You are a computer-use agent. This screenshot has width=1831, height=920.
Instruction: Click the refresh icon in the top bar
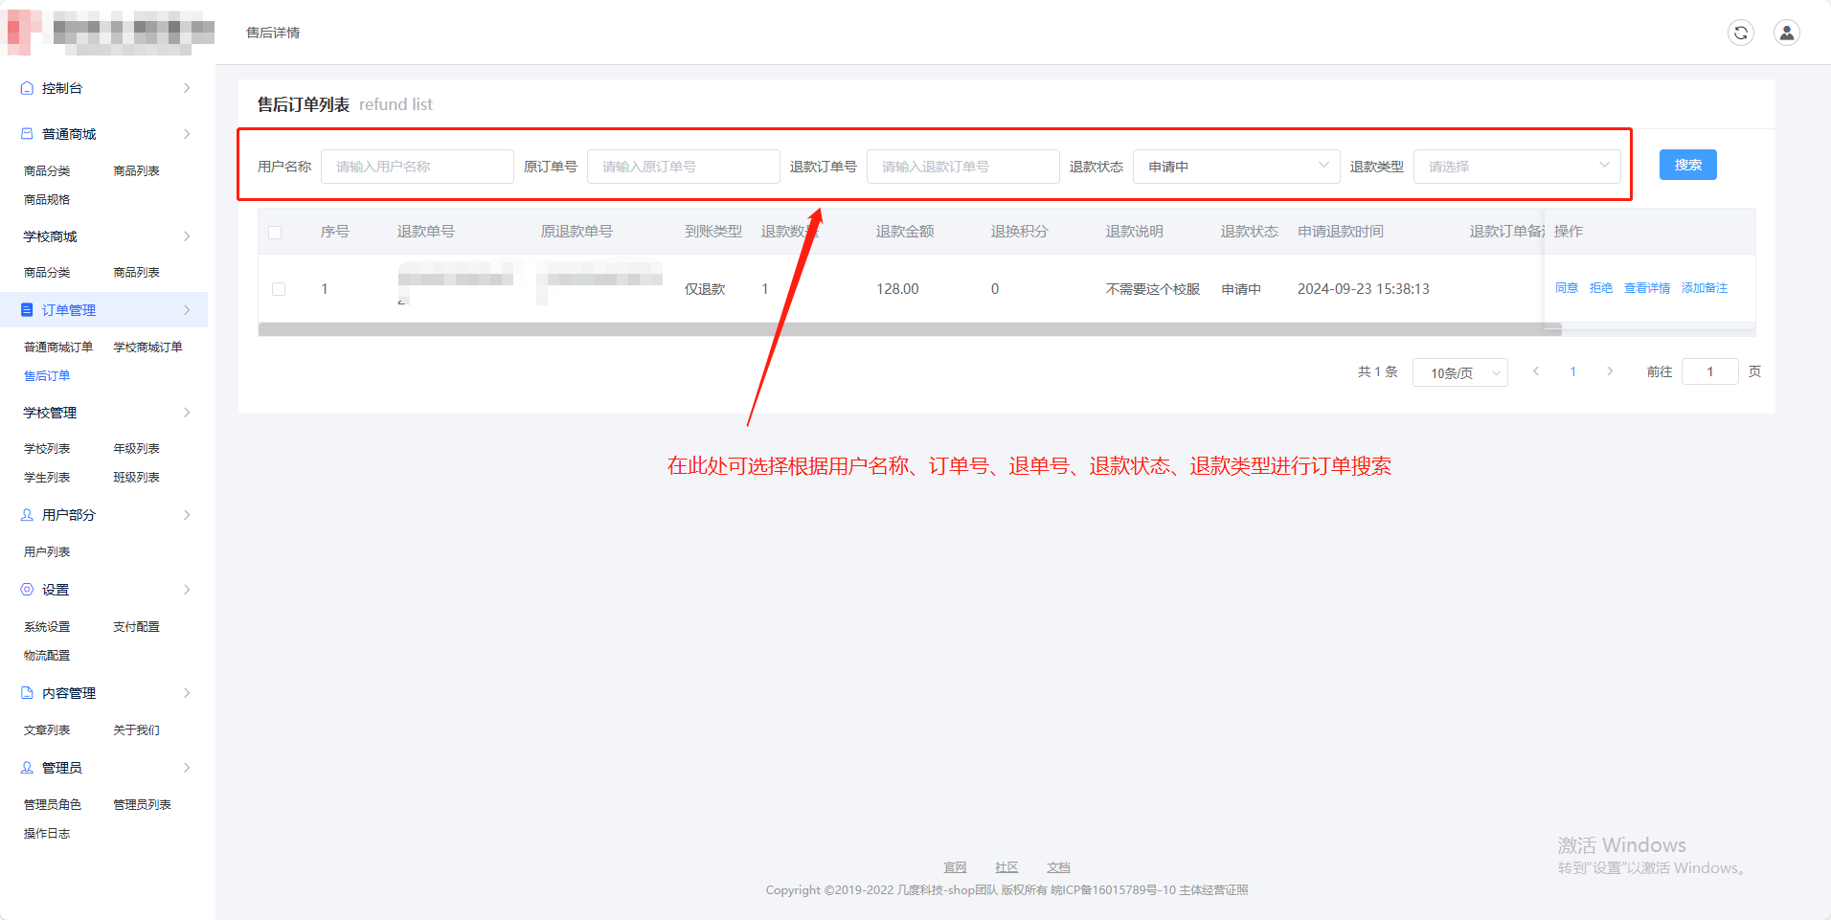click(1742, 32)
